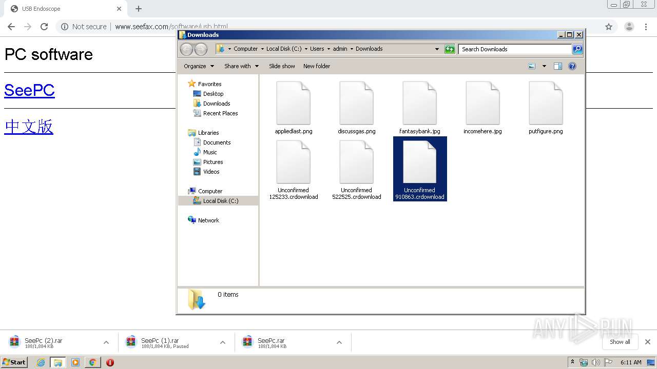Click the clock showing 6:11 AM
Screen dimensions: 657x369
click(631, 362)
